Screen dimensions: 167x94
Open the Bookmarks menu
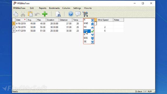coord(54,8)
